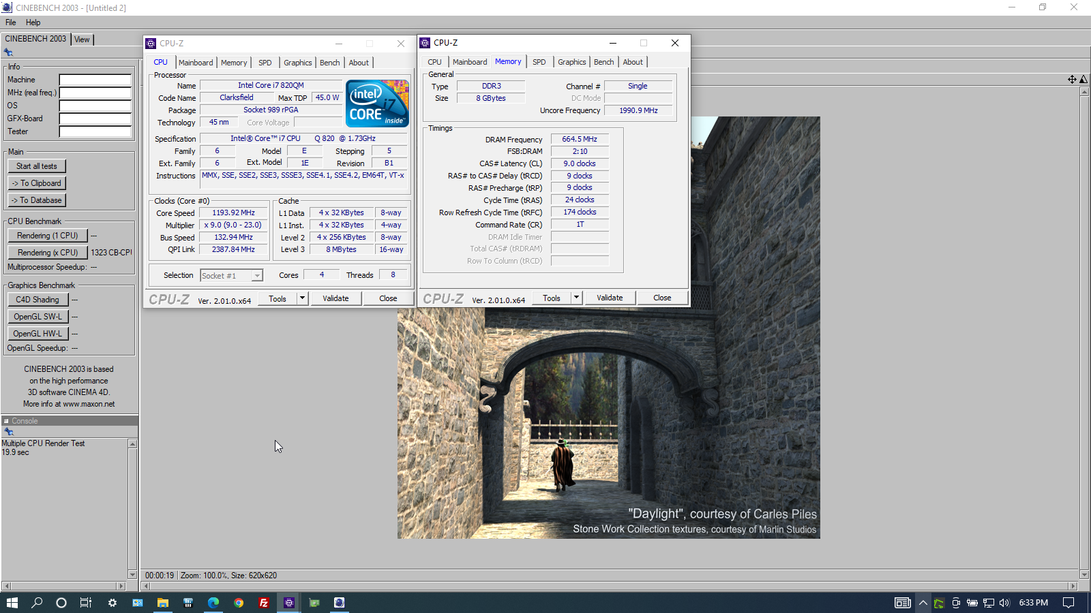This screenshot has height=613, width=1091.
Task: Open the volume control in the tray
Action: click(x=1004, y=603)
